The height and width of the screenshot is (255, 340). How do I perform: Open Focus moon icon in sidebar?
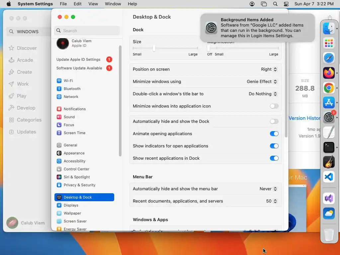pyautogui.click(x=59, y=125)
